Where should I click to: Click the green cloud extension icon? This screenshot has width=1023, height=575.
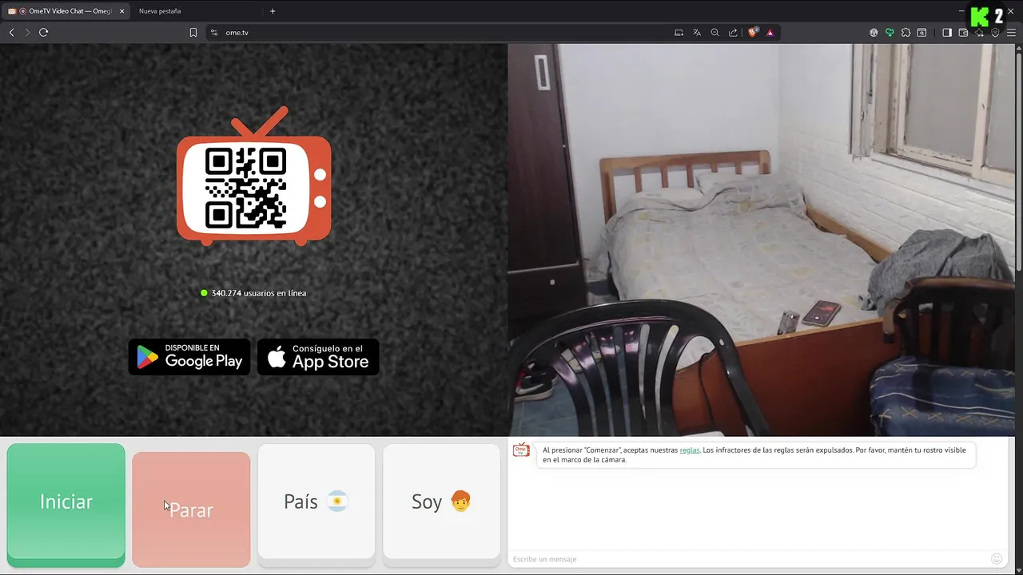(x=890, y=33)
